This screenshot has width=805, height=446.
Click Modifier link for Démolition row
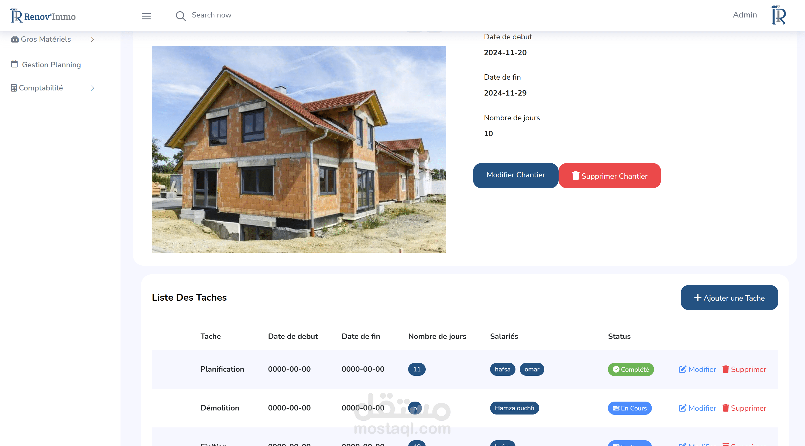pyautogui.click(x=702, y=408)
